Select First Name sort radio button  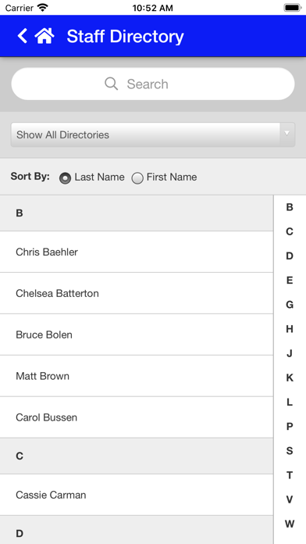137,178
